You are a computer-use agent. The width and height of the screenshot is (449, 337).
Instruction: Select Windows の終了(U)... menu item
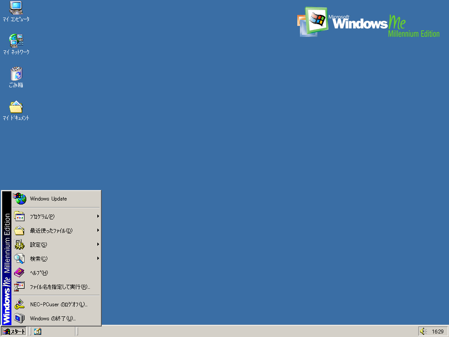coord(56,319)
